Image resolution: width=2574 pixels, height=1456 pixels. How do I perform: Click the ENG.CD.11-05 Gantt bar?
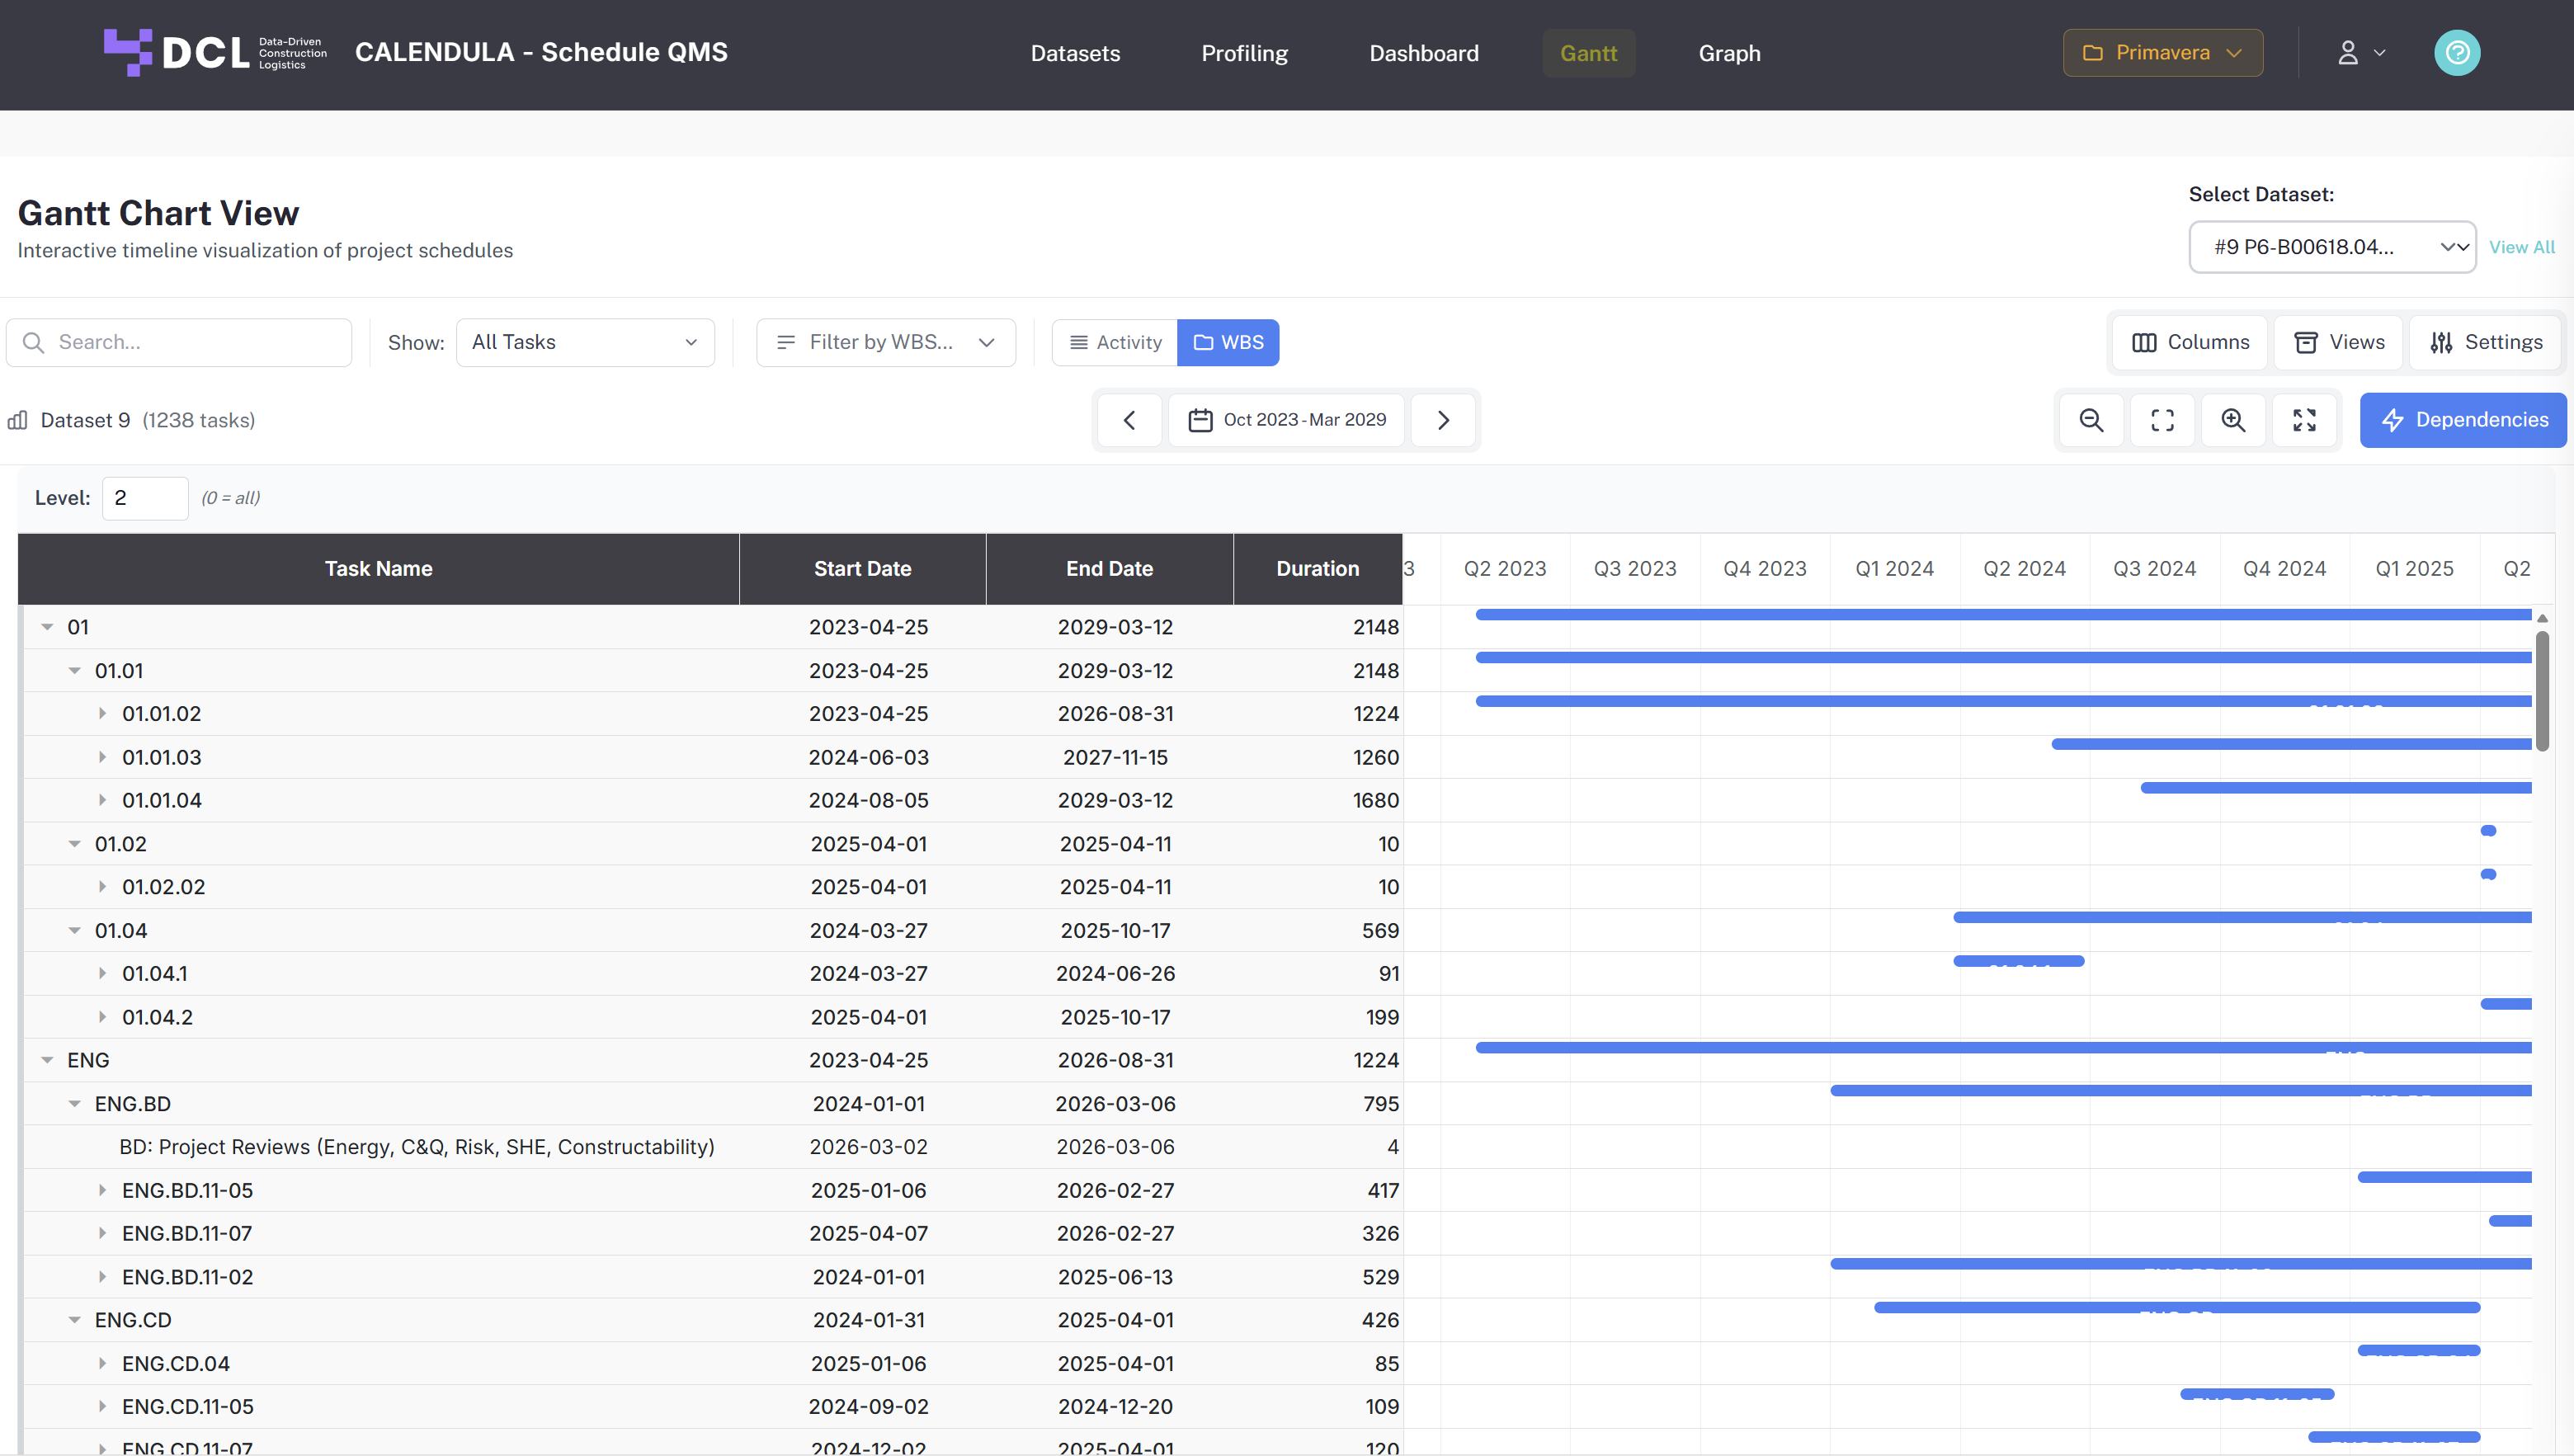click(2257, 1394)
